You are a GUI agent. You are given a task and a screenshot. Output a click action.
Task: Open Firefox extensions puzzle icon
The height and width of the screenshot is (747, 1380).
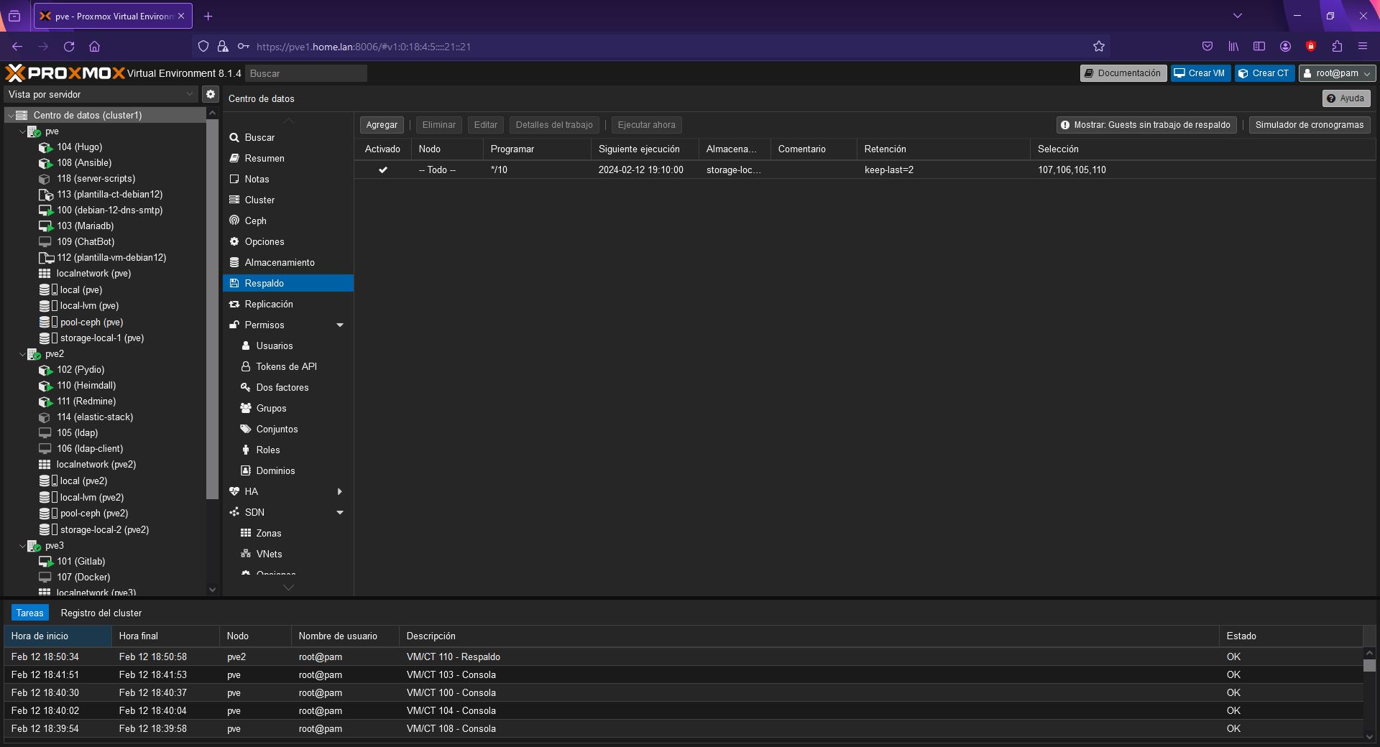(x=1337, y=47)
